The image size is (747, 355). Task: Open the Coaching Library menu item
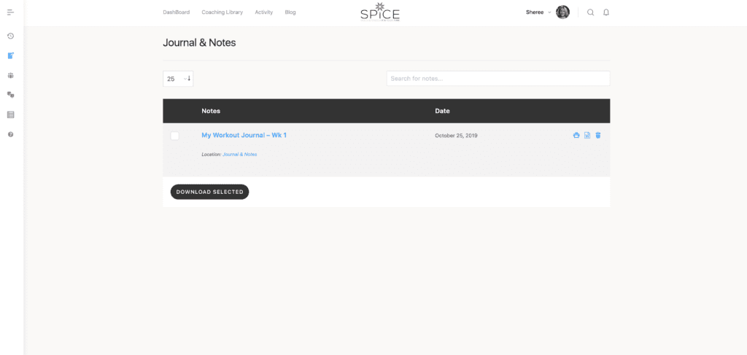tap(222, 12)
